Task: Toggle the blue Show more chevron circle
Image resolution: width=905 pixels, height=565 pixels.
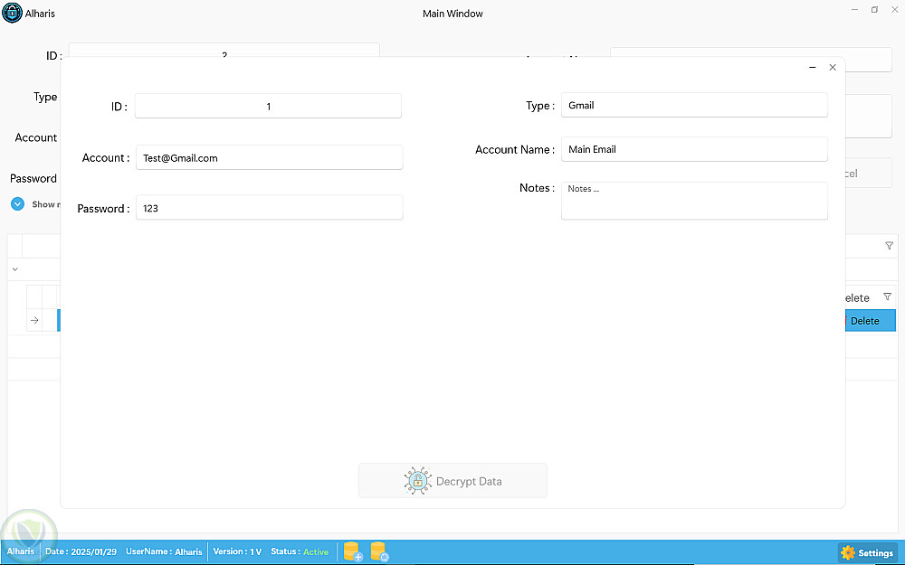Action: tap(17, 204)
